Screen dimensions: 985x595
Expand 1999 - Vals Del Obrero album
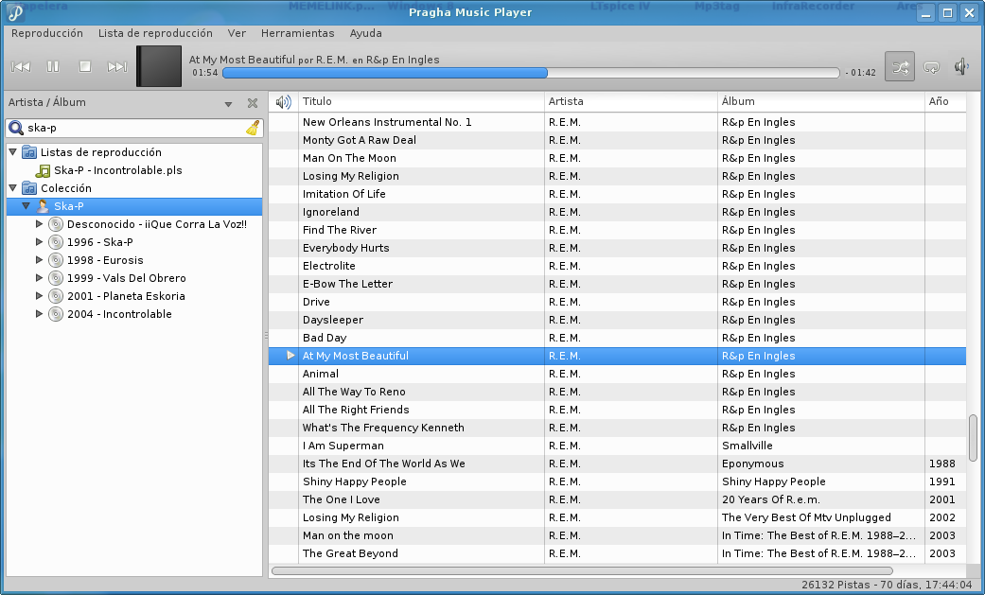tap(39, 278)
